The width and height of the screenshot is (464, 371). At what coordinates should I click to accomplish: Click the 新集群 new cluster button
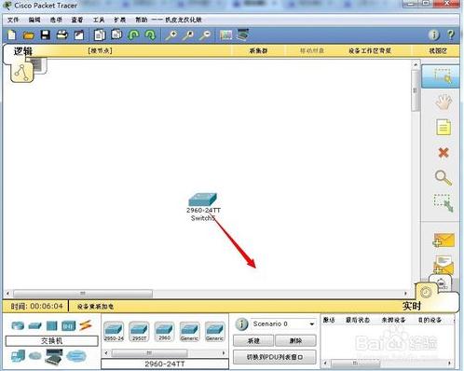coord(258,50)
